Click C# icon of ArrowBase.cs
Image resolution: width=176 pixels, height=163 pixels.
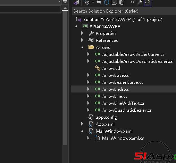(97, 75)
